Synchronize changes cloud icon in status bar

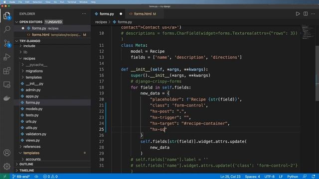point(36,177)
